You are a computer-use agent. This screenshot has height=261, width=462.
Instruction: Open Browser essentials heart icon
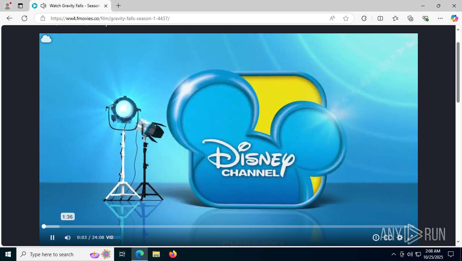pyautogui.click(x=425, y=18)
